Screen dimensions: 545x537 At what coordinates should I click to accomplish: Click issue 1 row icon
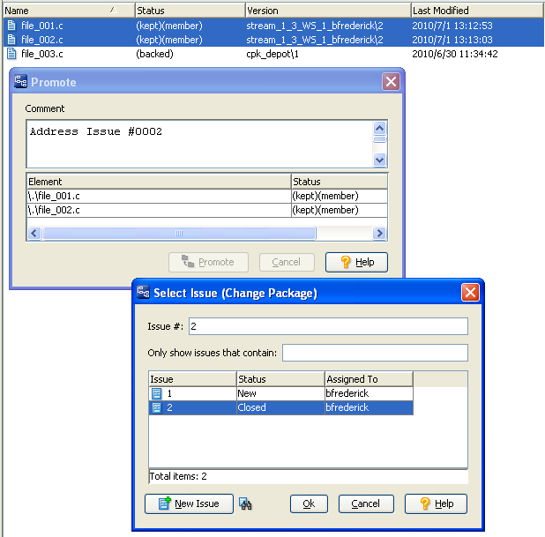[156, 393]
